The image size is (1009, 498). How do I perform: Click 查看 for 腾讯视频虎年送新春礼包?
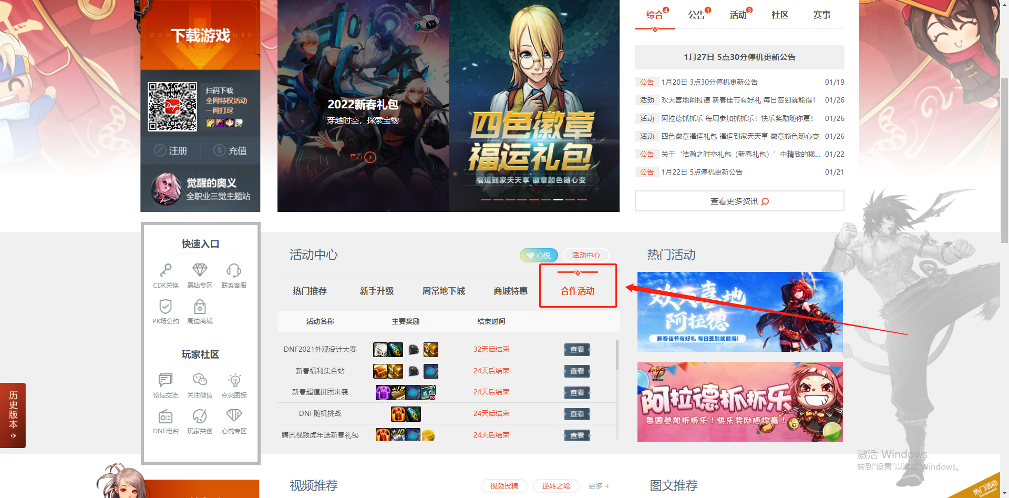(577, 435)
